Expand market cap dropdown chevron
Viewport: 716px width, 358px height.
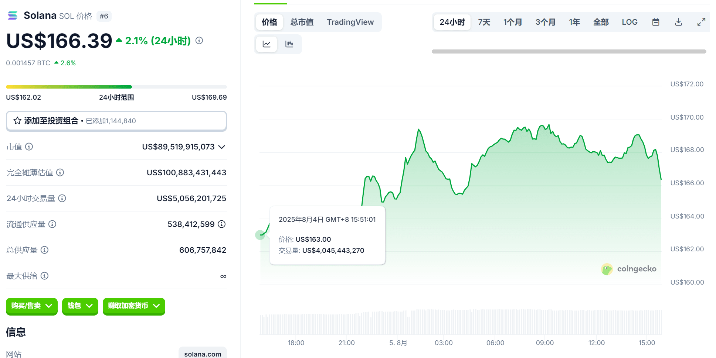pos(222,147)
